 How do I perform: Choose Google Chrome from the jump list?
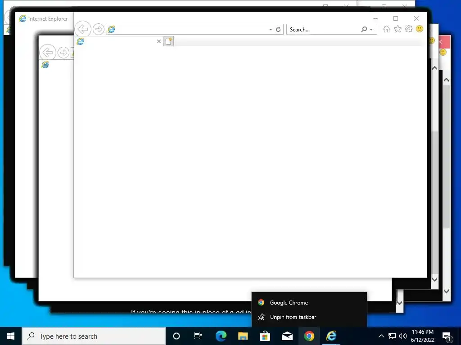(309, 302)
